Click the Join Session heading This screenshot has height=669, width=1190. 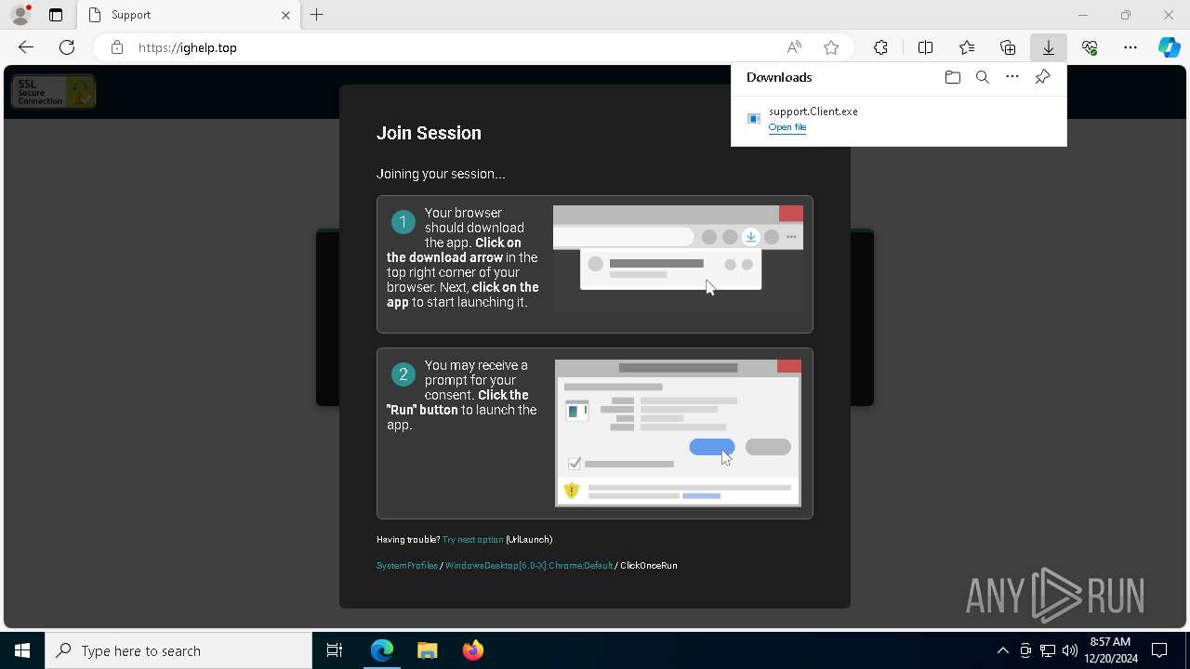(429, 133)
